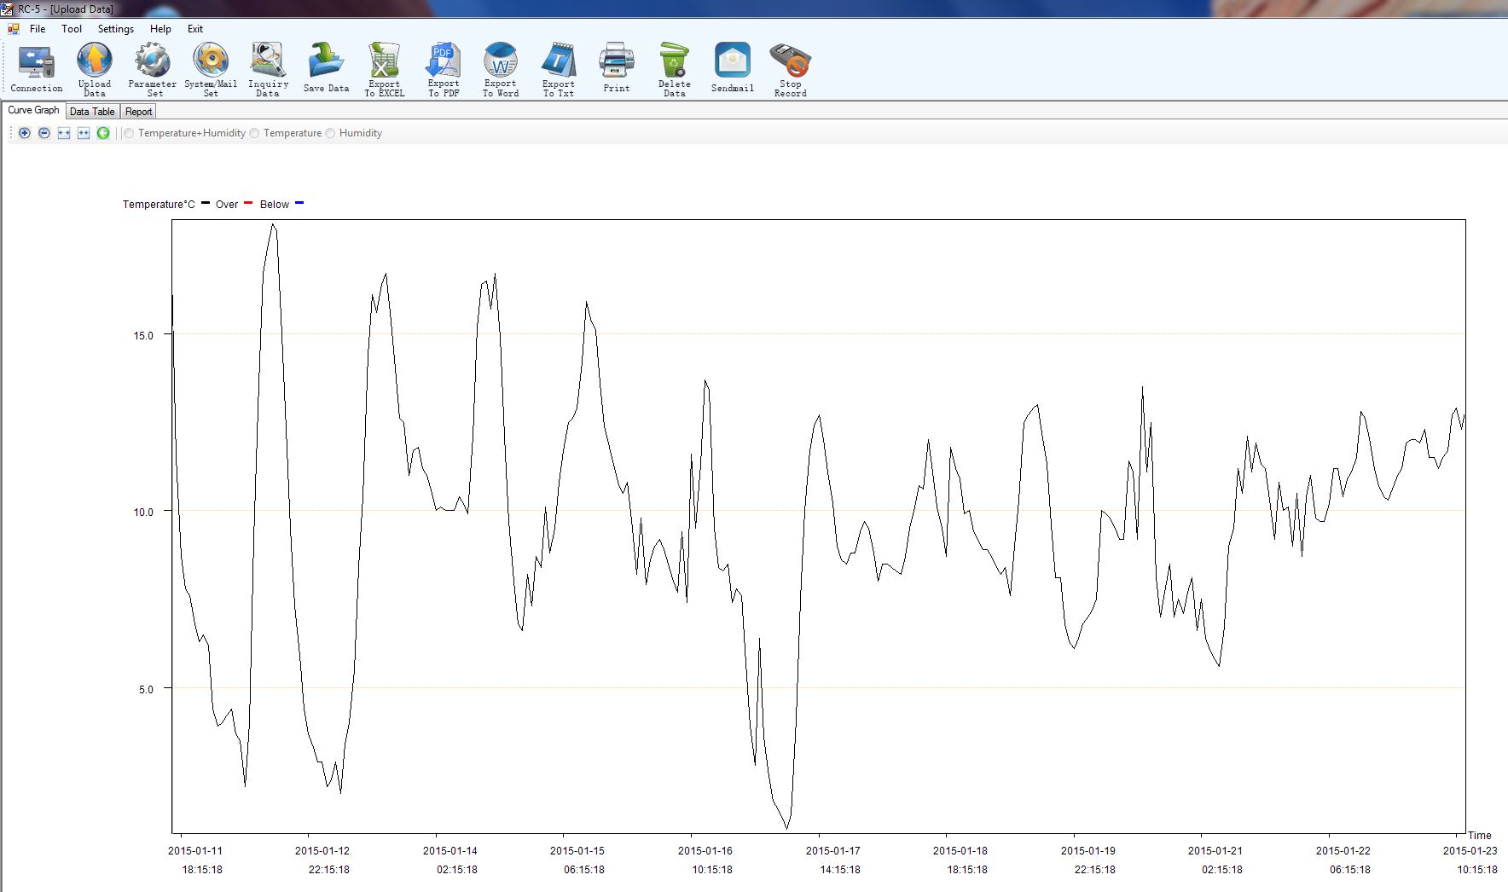Click the 2015-01-17 x-axis date label
1508x892 pixels.
coord(833,851)
